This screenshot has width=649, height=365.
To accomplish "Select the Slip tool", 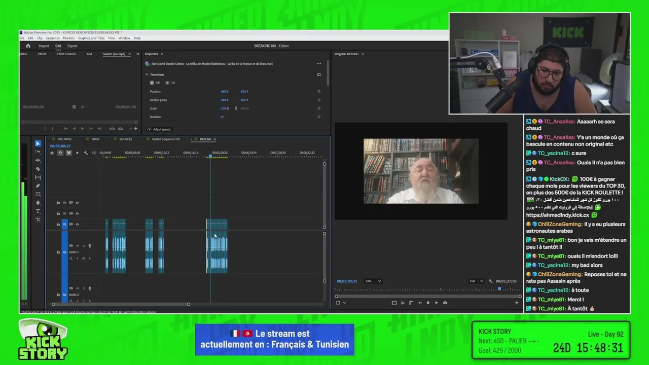I will [x=38, y=177].
